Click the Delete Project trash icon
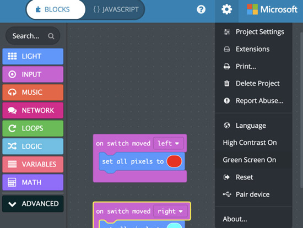 pyautogui.click(x=226, y=84)
